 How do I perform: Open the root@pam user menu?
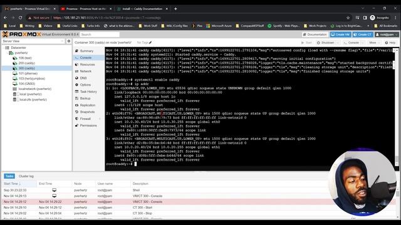coord(387,34)
